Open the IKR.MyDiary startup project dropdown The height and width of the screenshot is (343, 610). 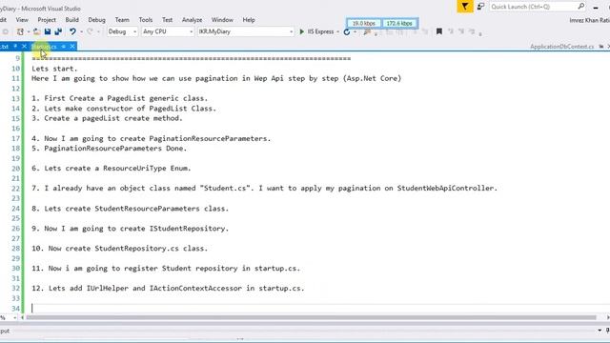pyautogui.click(x=245, y=31)
